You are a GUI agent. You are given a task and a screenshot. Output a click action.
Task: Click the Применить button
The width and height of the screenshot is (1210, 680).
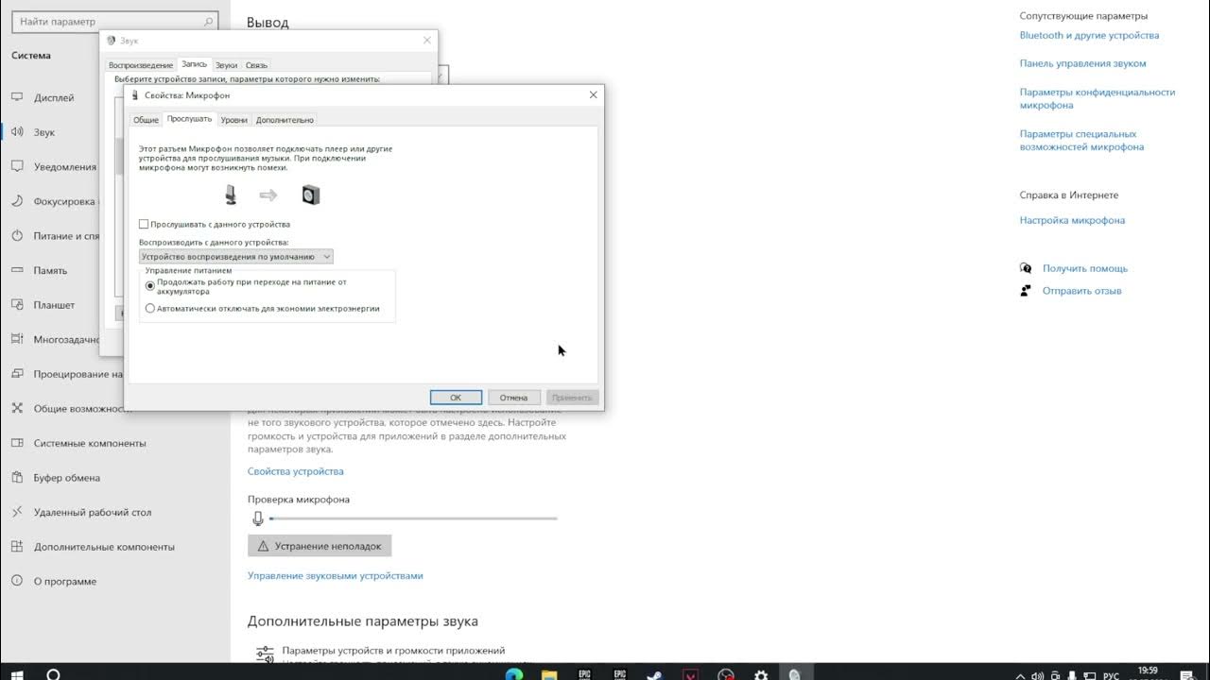tap(572, 398)
